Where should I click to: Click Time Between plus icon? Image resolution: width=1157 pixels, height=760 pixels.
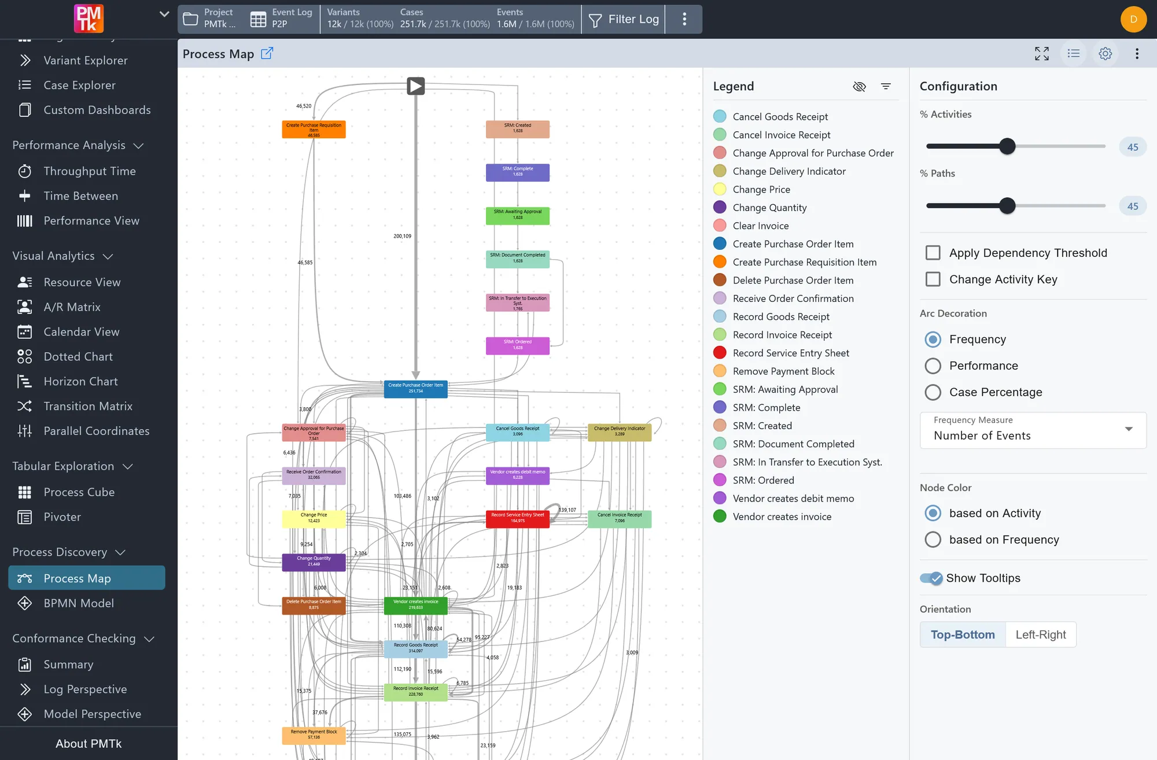(x=25, y=196)
